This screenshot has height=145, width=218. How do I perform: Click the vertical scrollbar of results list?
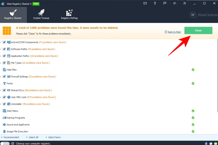[x=217, y=82]
